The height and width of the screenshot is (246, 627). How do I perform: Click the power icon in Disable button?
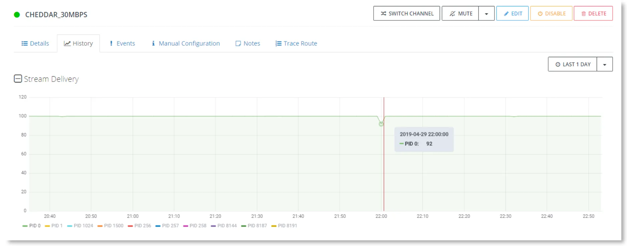(540, 14)
